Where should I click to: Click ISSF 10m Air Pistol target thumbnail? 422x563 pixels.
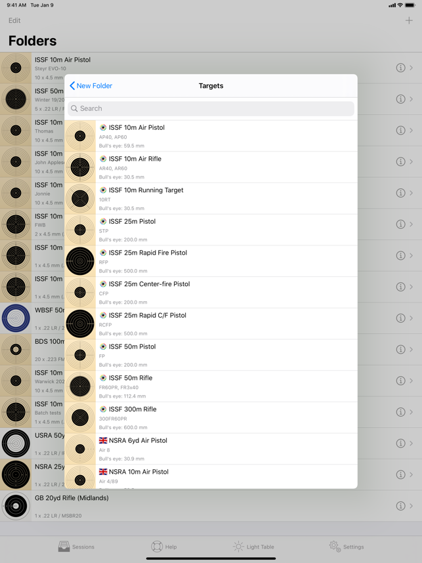80,136
